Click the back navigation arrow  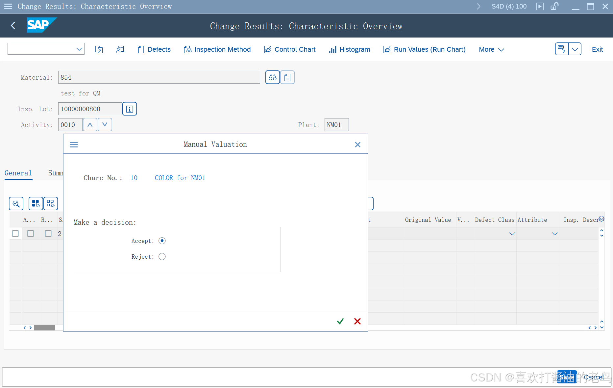(x=13, y=25)
